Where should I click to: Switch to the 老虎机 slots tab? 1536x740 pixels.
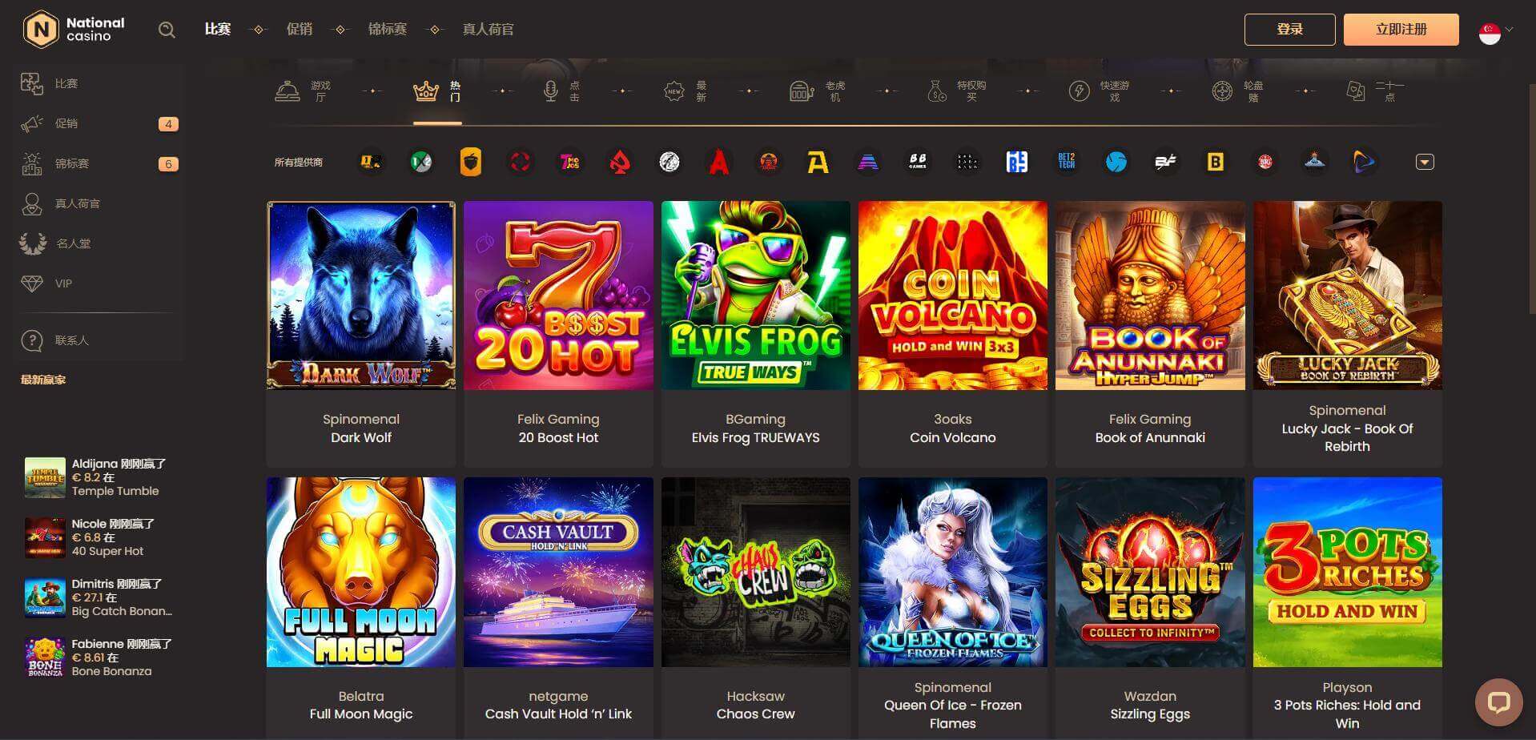pos(818,91)
